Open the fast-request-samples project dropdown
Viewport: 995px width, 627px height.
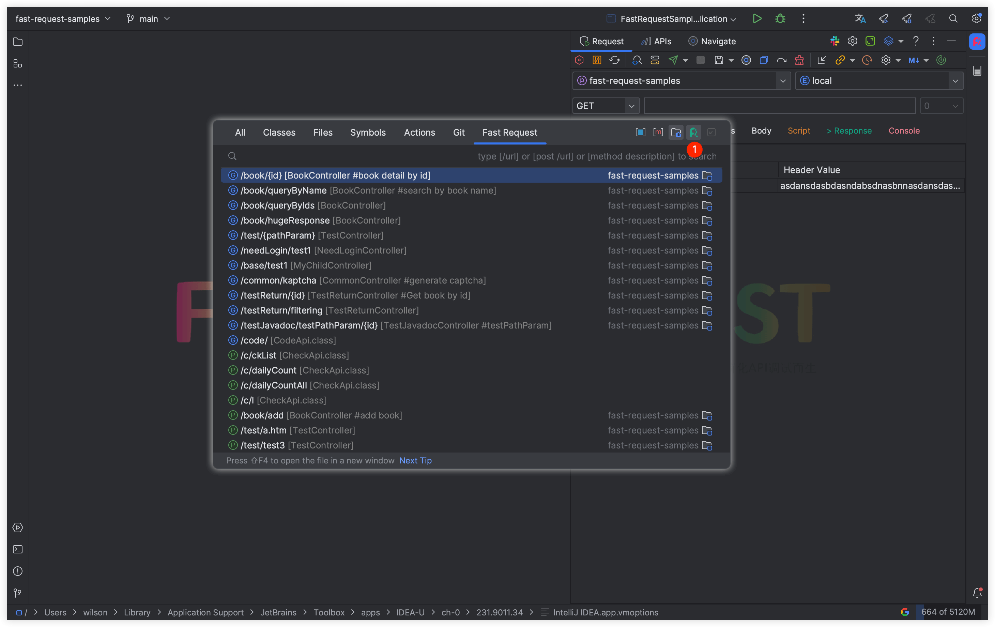point(681,81)
